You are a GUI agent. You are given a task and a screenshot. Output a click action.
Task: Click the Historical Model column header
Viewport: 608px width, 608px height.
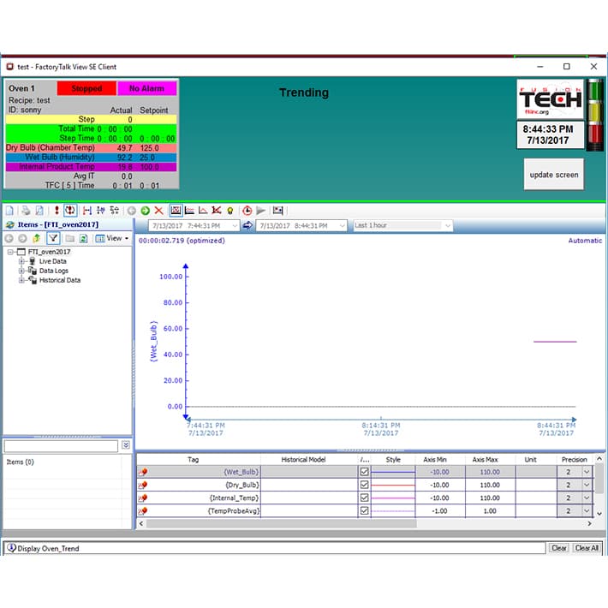(308, 460)
